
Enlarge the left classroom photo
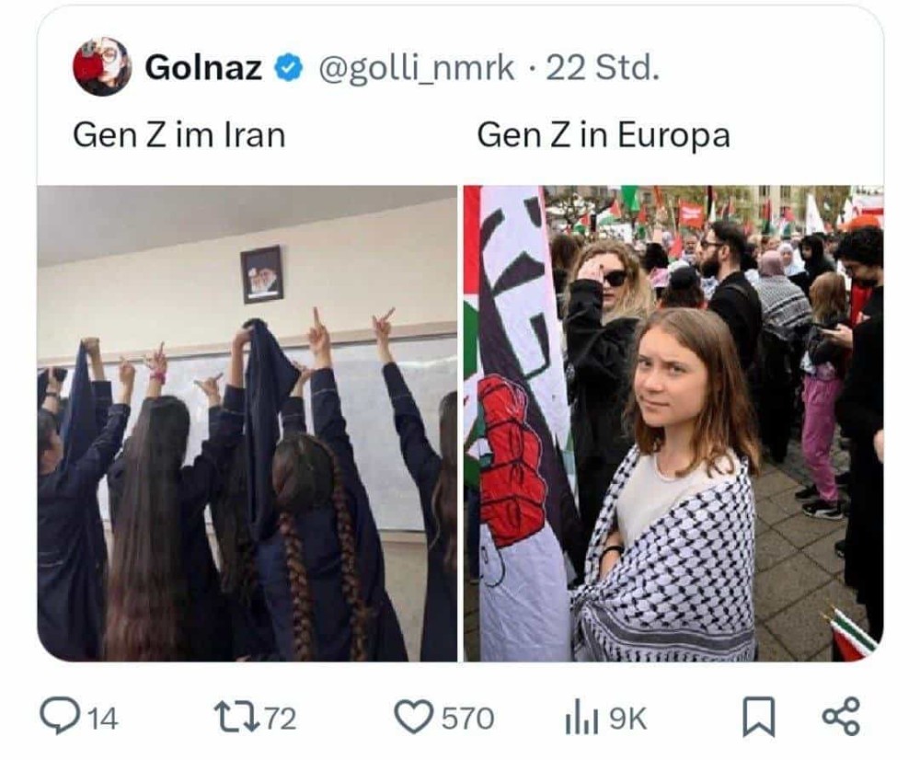pyautogui.click(x=247, y=423)
